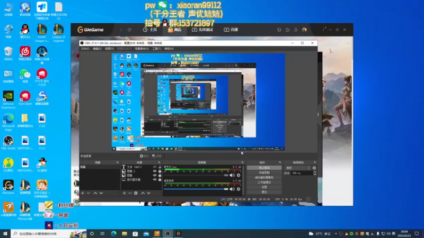Click 停止推流 stop streaming button
424x238 pixels.
[x=264, y=168]
